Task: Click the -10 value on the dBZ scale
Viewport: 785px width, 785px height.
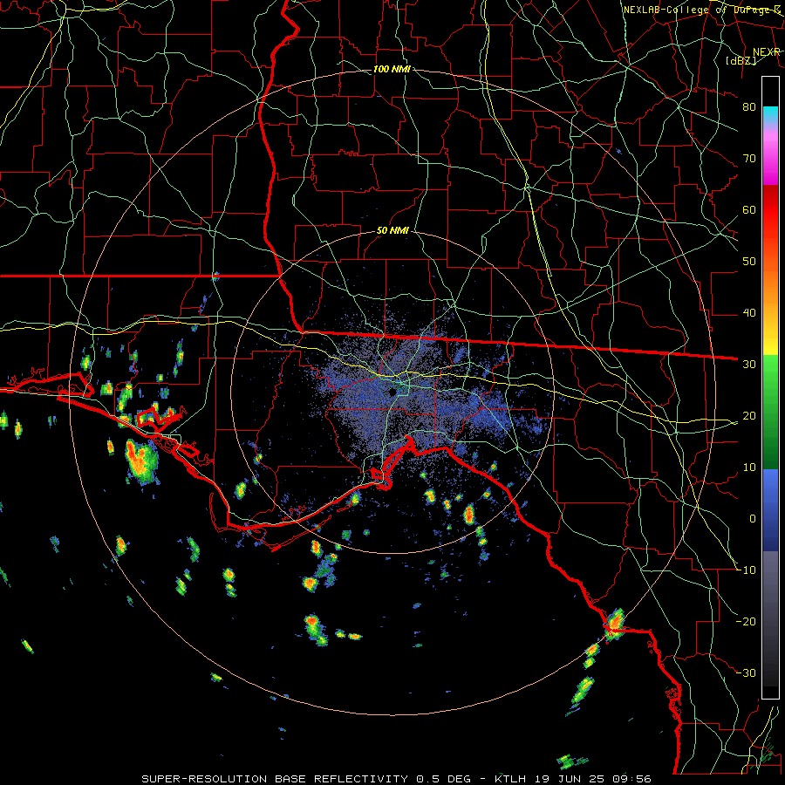Action: (x=747, y=570)
